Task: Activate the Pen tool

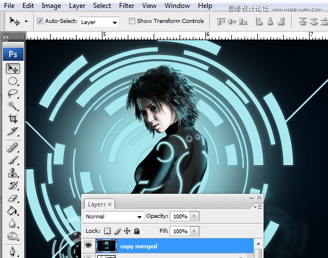Action: point(13,252)
